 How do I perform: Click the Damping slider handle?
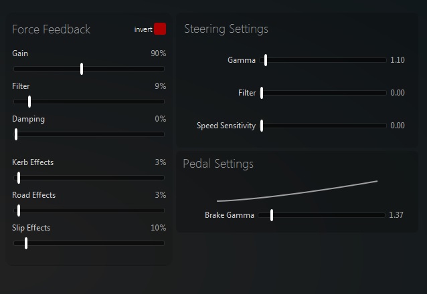point(16,134)
